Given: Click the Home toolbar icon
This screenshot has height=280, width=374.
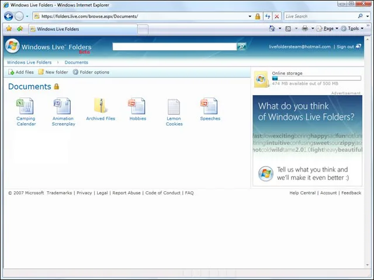Looking at the screenshot, I should [272, 29].
